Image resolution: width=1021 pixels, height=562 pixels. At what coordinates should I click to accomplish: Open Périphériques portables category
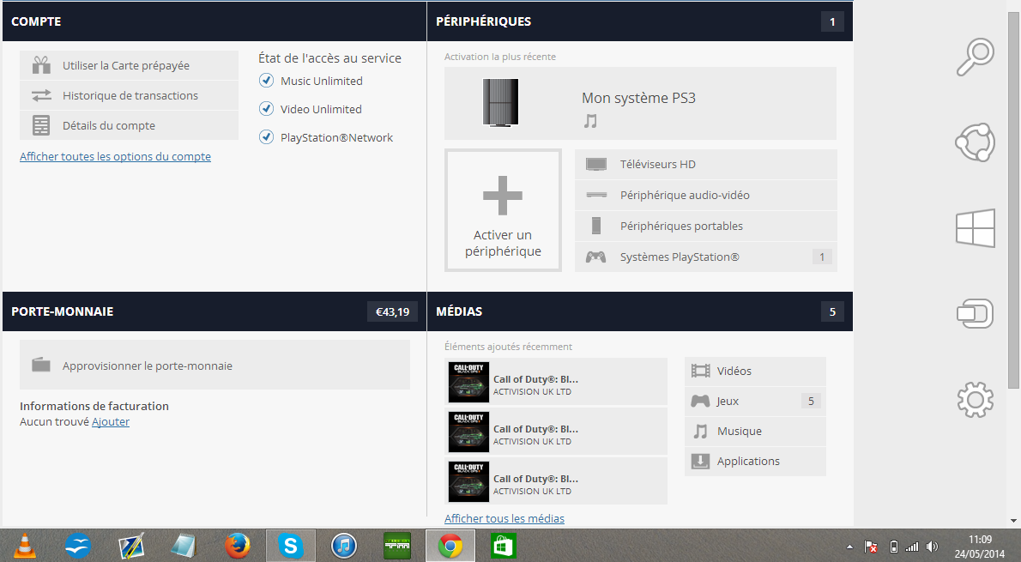pyautogui.click(x=706, y=226)
